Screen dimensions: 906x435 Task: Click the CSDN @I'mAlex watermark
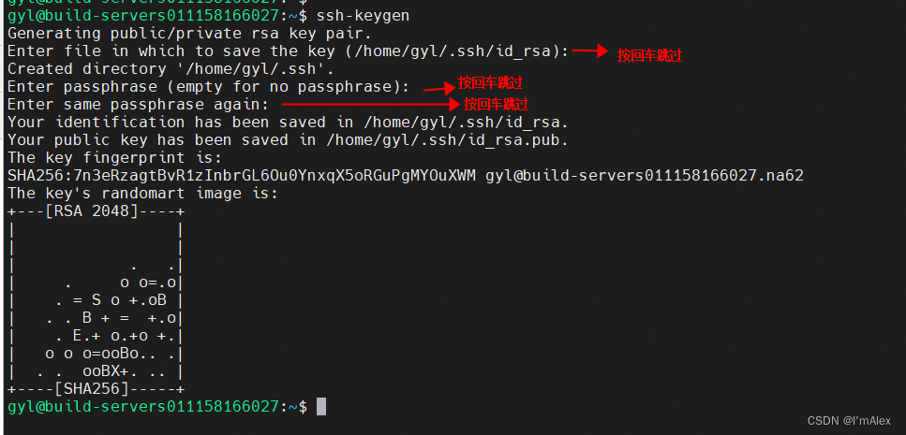pyautogui.click(x=849, y=420)
